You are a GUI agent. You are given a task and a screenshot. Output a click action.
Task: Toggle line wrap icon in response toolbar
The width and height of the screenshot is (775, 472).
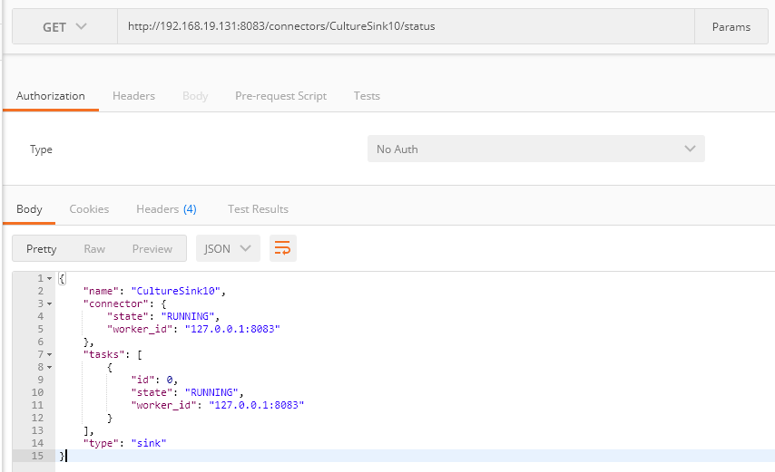coord(282,248)
